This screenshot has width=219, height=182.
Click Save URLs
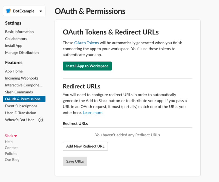click(75, 161)
